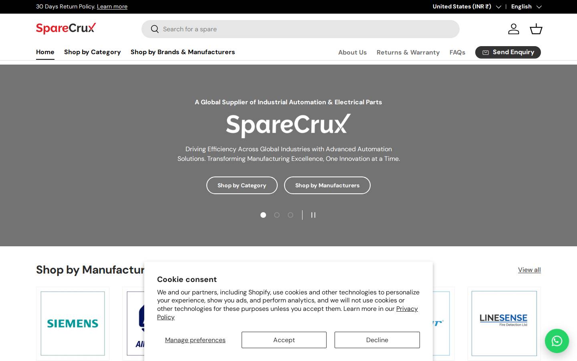
Task: Open the Linesense manufacturer card
Action: tap(504, 323)
